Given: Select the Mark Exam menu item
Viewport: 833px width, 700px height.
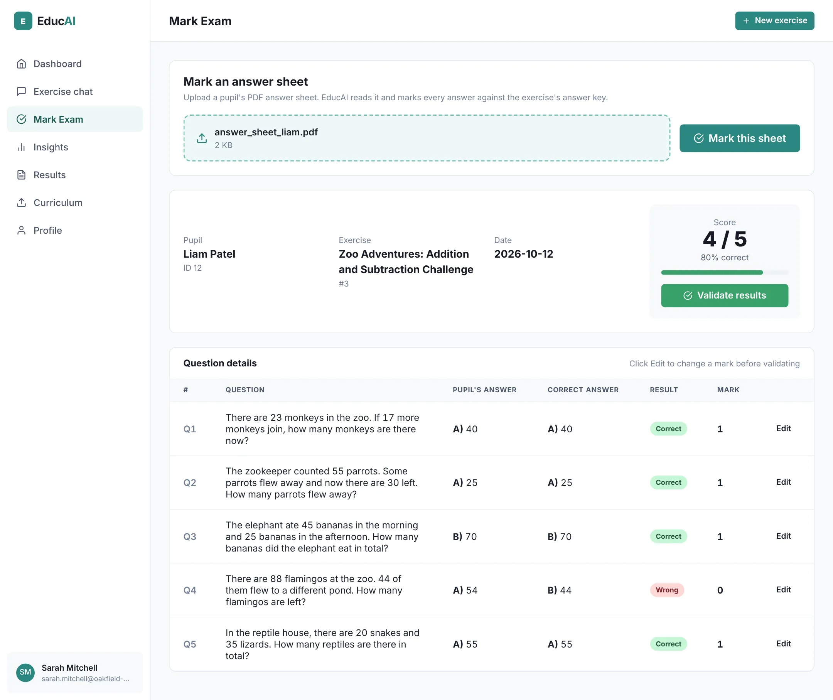Looking at the screenshot, I should point(75,120).
